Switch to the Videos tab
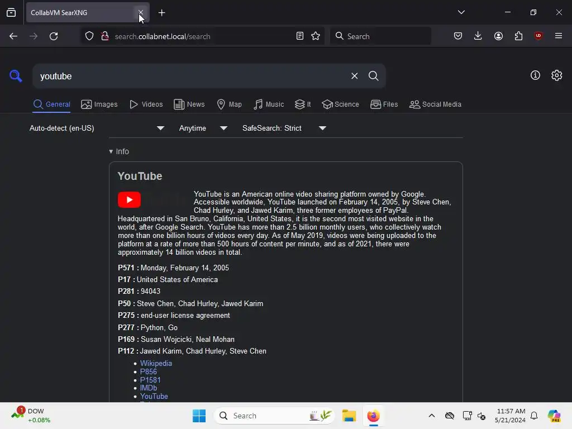Viewport: 572px width, 429px height. (x=146, y=104)
